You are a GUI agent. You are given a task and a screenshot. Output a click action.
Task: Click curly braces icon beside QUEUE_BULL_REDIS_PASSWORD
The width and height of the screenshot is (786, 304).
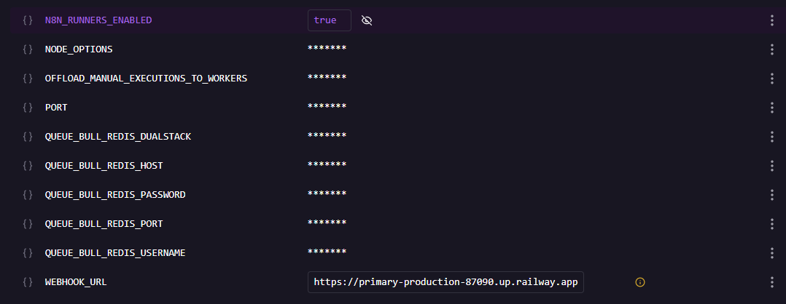point(28,195)
